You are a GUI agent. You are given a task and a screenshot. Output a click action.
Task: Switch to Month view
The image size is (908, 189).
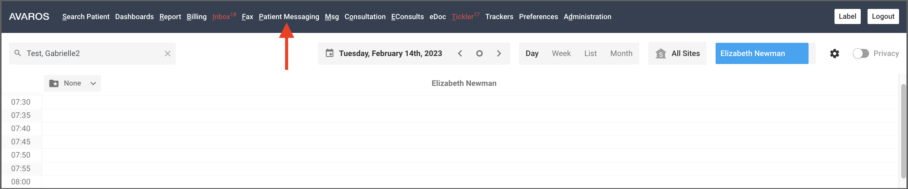click(x=621, y=53)
